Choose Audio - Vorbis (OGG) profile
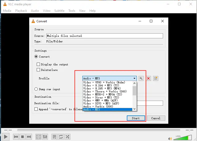This screenshot has width=197, height=141. click(x=107, y=107)
